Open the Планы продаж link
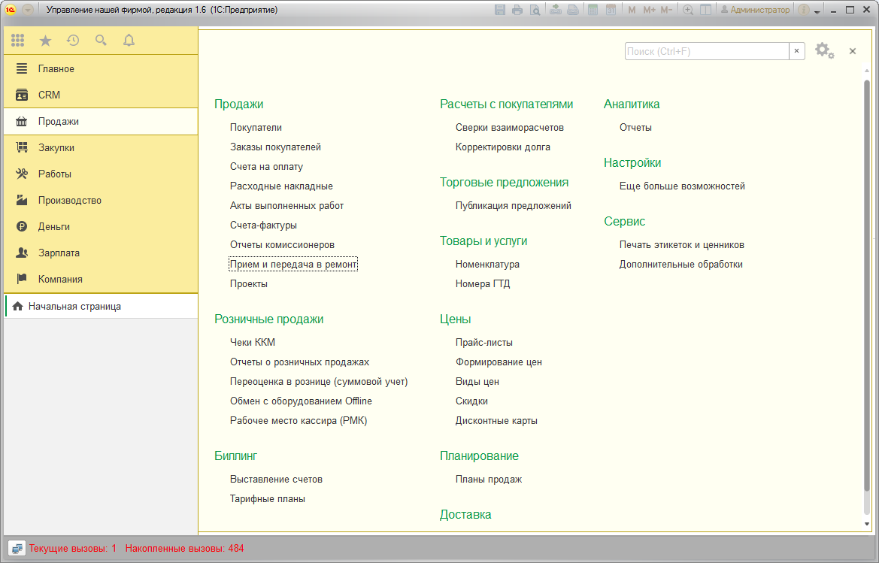 pyautogui.click(x=488, y=479)
